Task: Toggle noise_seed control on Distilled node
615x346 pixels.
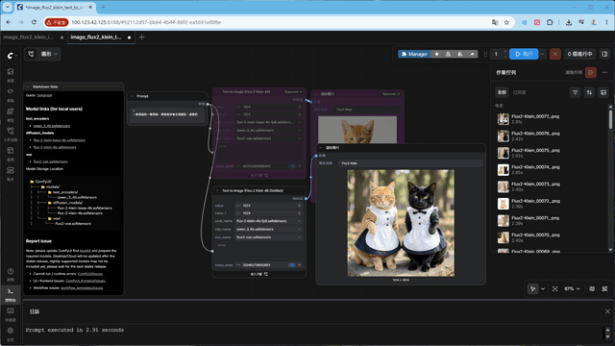Action: (x=292, y=265)
